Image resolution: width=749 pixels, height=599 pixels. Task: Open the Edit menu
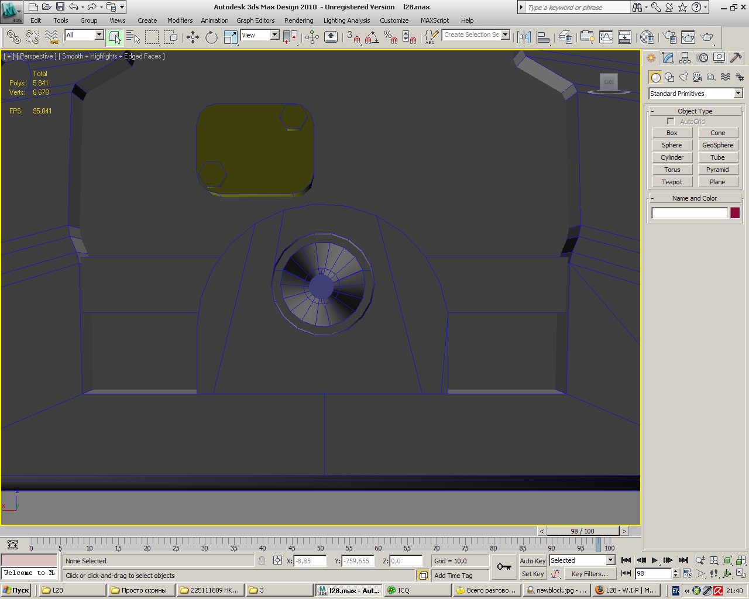point(36,20)
